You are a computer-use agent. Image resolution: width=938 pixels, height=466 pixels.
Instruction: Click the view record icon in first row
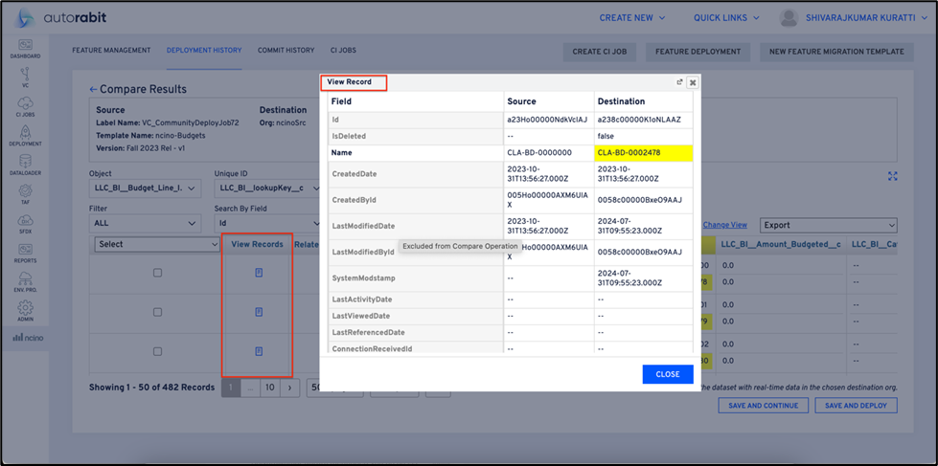pos(258,273)
